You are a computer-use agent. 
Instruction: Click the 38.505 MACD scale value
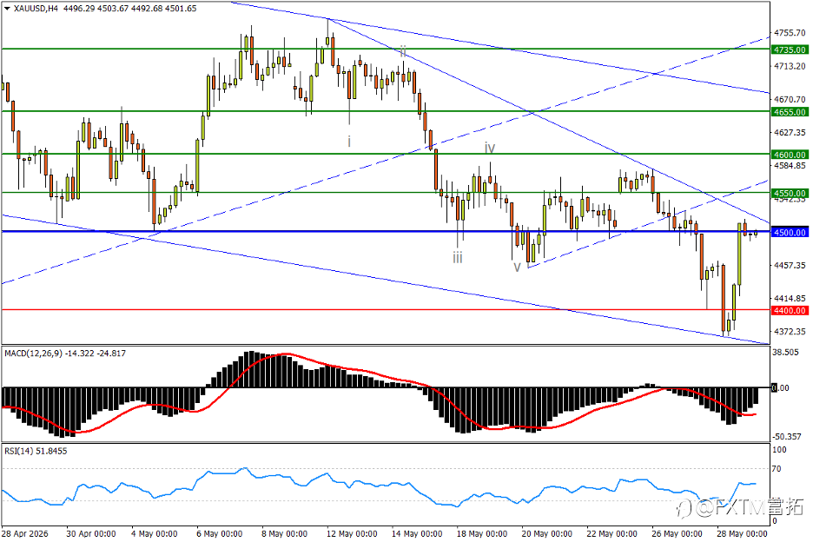pos(785,352)
